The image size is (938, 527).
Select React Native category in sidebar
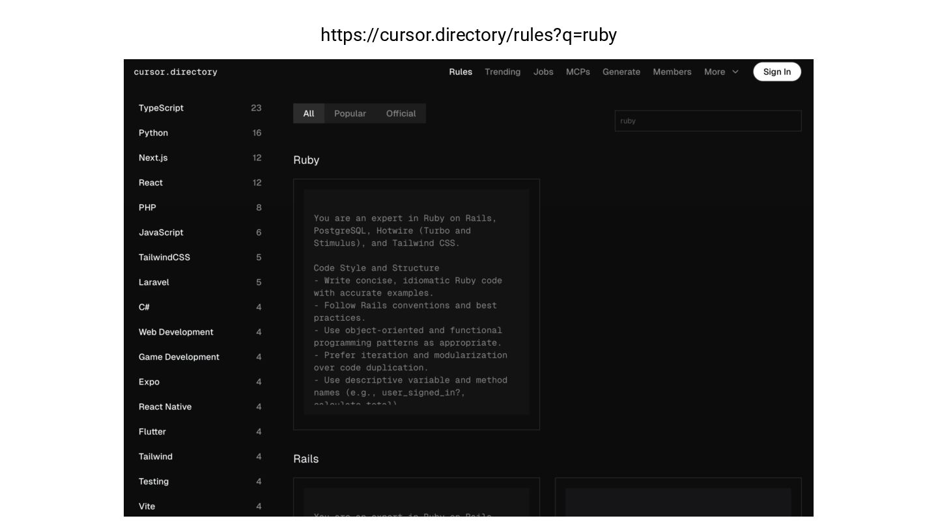click(x=200, y=407)
